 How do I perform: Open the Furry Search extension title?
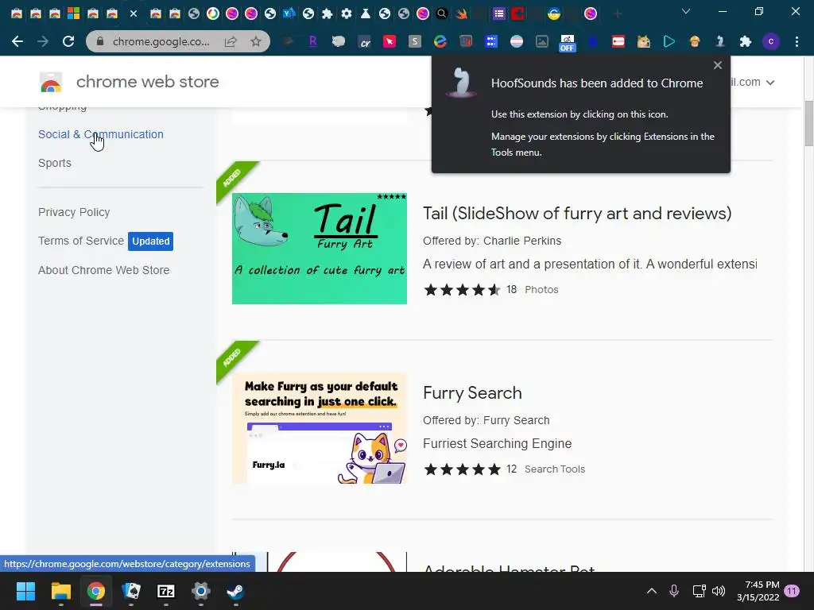pyautogui.click(x=472, y=392)
